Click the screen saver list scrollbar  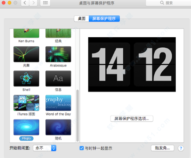click(x=77, y=116)
